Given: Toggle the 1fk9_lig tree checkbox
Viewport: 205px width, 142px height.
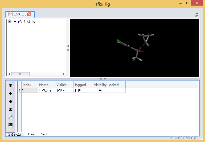Looking at the screenshot, I should pos(15,22).
